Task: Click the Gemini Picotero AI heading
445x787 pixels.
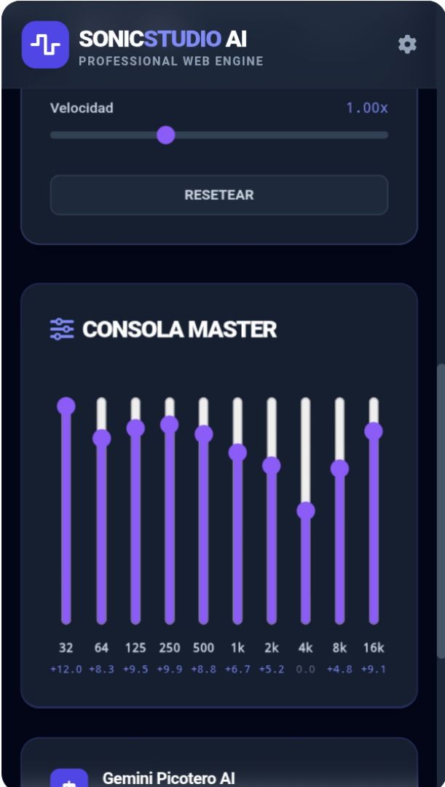Action: pyautogui.click(x=169, y=778)
